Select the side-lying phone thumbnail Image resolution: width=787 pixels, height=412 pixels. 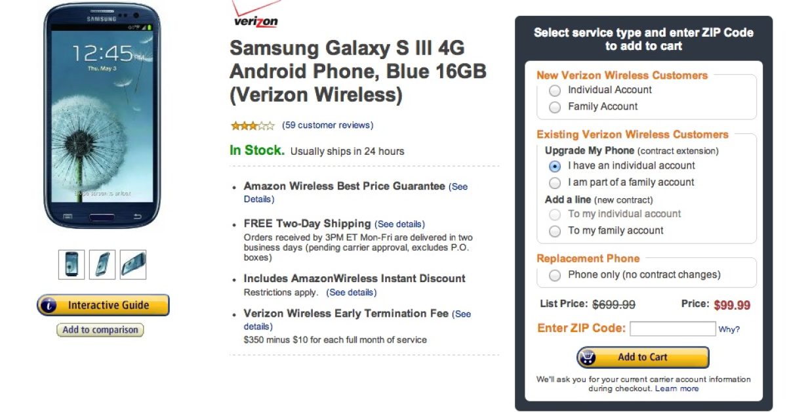pyautogui.click(x=133, y=264)
